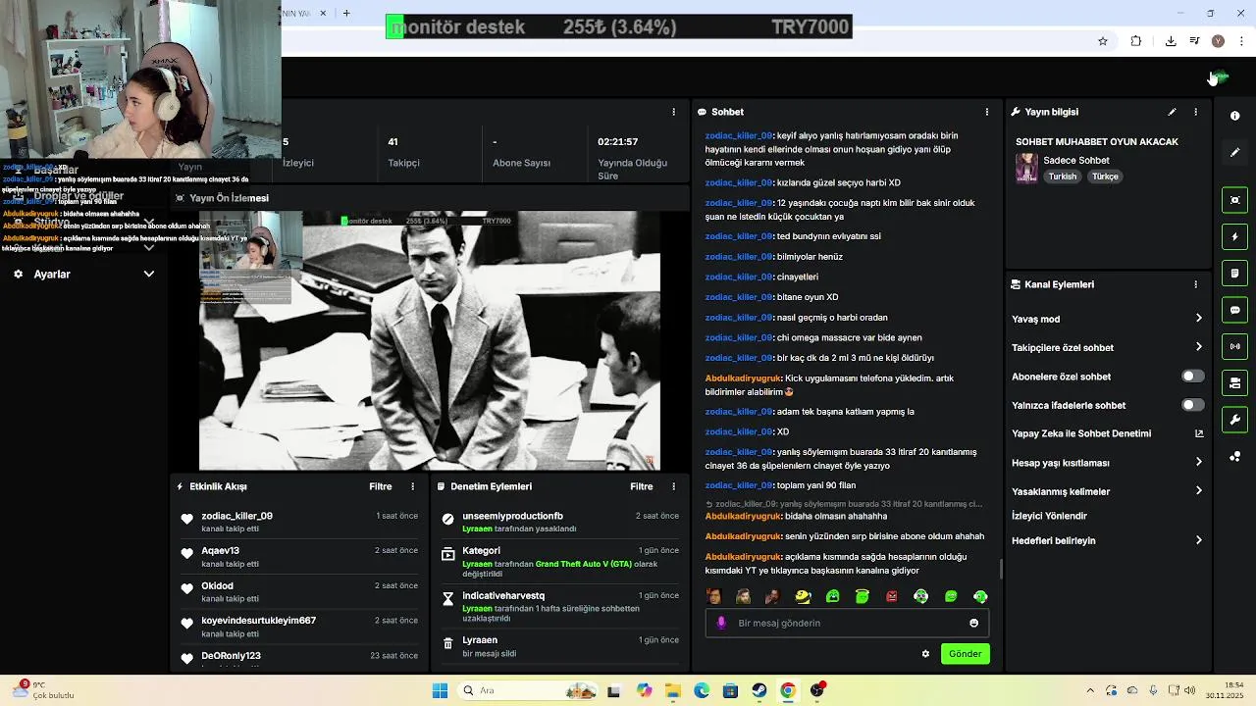
Task: Click the Turkish tag under the stream title
Action: tap(1062, 176)
